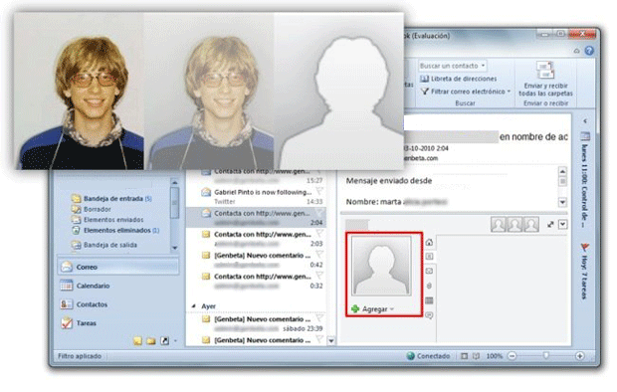Click the third contact thumbnail in the people pane header
The width and height of the screenshot is (617, 392).
click(x=530, y=224)
